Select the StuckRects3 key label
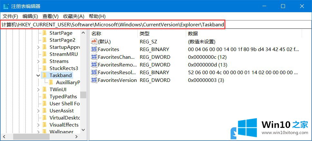The height and width of the screenshot is (141, 312). (64, 68)
